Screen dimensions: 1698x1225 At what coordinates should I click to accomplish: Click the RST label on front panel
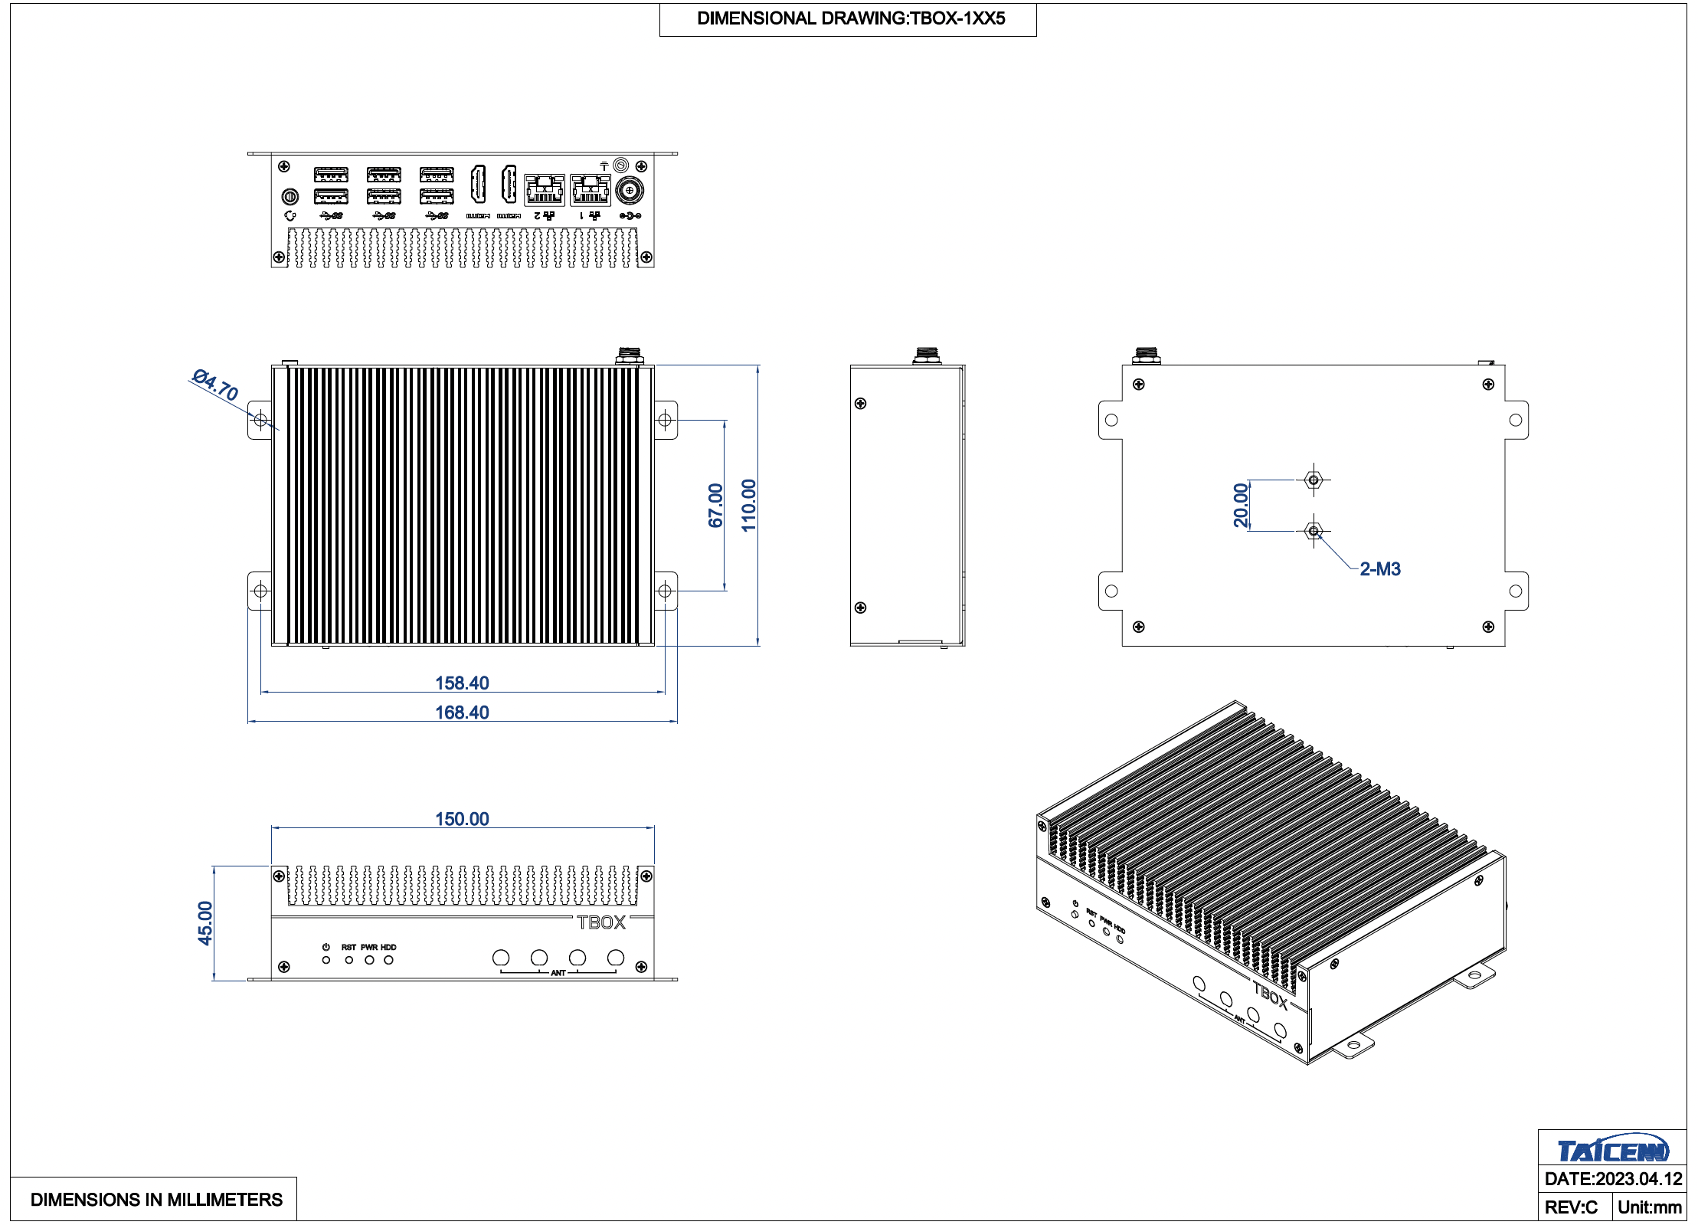(x=348, y=947)
